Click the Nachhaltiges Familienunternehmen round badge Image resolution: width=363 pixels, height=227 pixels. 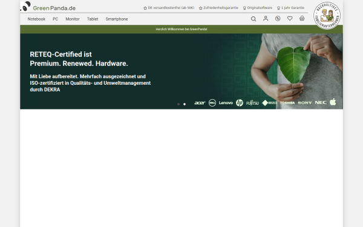(x=327, y=16)
